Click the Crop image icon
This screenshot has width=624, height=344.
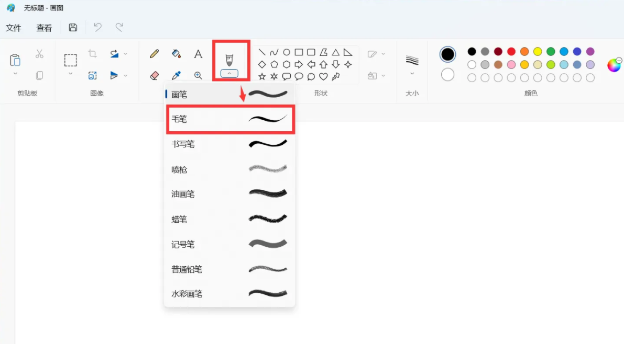(x=92, y=53)
